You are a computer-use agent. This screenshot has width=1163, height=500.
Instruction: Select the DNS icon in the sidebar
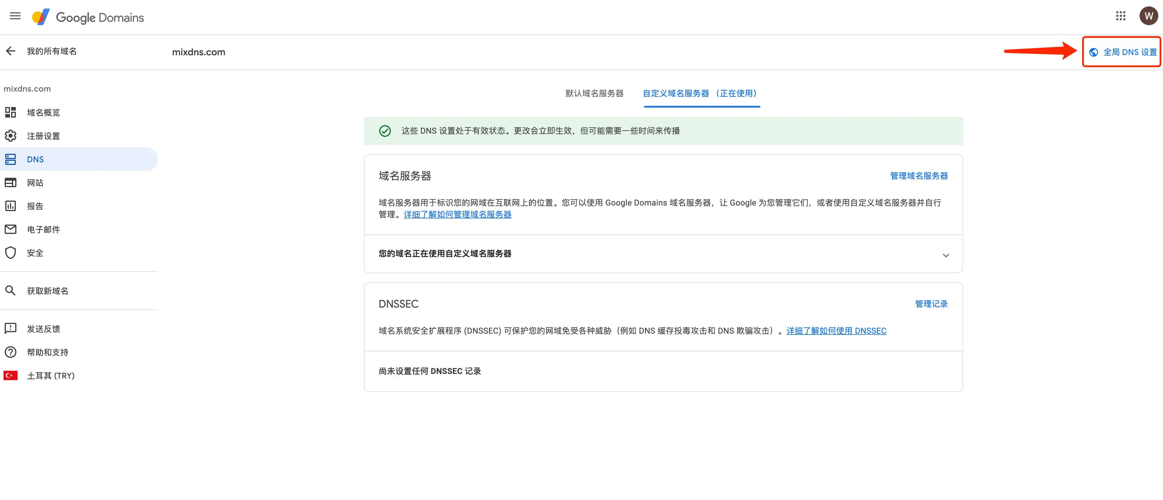tap(10, 159)
